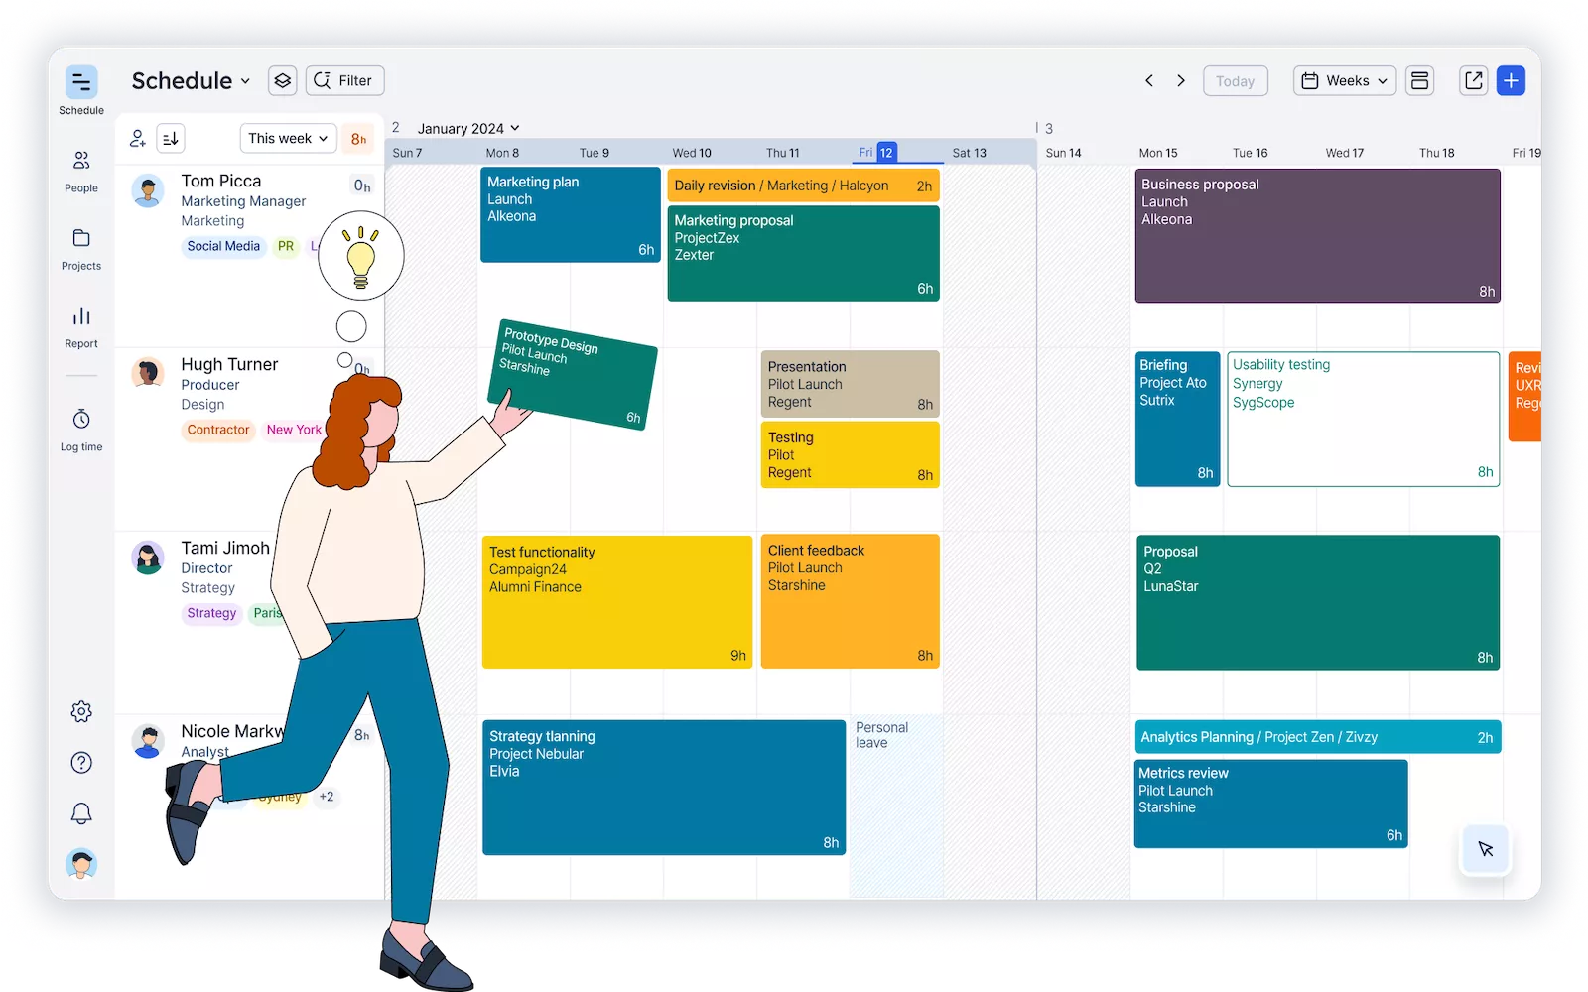Toggle the layers view icon

point(283,81)
